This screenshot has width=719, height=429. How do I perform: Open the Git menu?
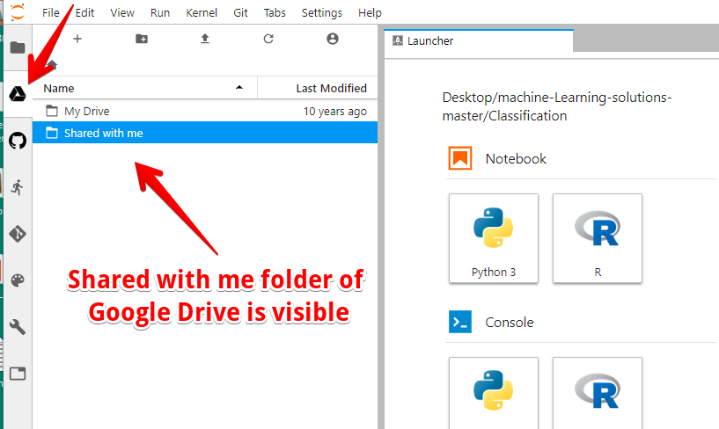coord(240,13)
